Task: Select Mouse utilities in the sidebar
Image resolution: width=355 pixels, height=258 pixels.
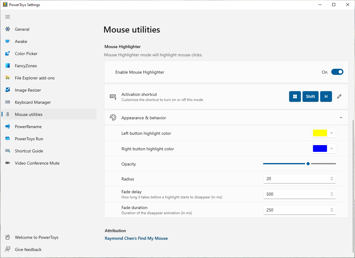Action: (49, 114)
